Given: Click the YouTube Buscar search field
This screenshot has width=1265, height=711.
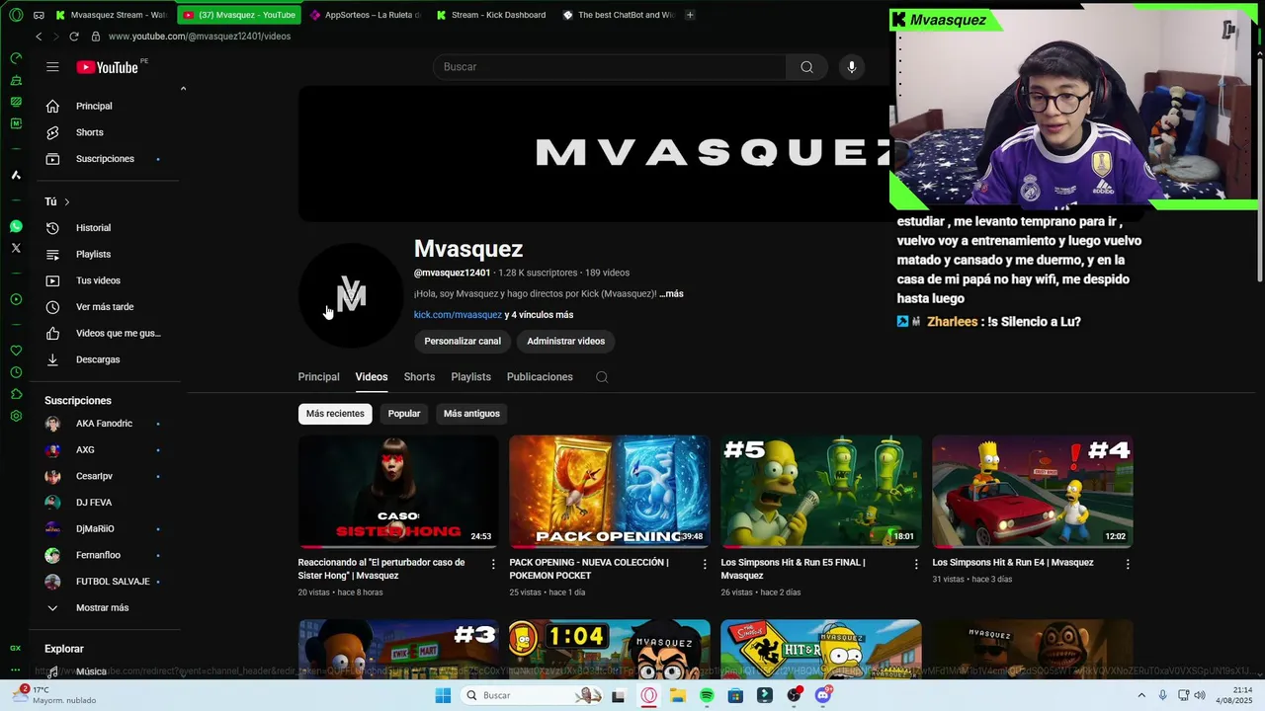Looking at the screenshot, I should [610, 67].
